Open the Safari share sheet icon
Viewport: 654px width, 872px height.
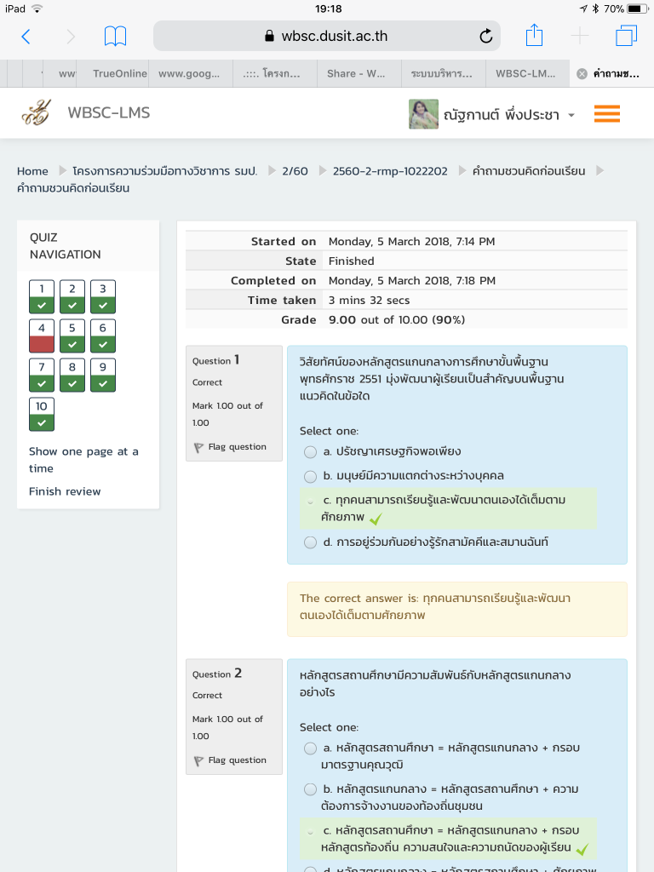coord(534,35)
